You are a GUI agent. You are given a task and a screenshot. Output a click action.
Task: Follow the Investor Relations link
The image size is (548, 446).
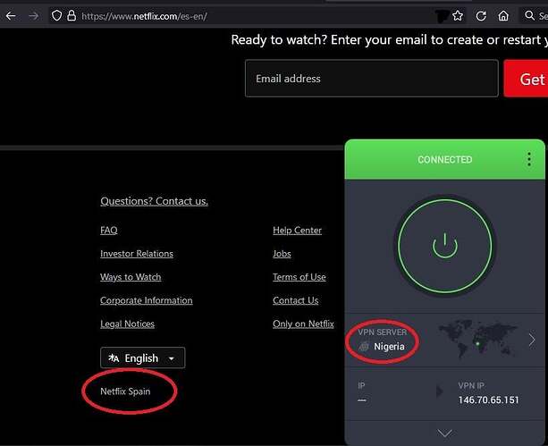[137, 254]
